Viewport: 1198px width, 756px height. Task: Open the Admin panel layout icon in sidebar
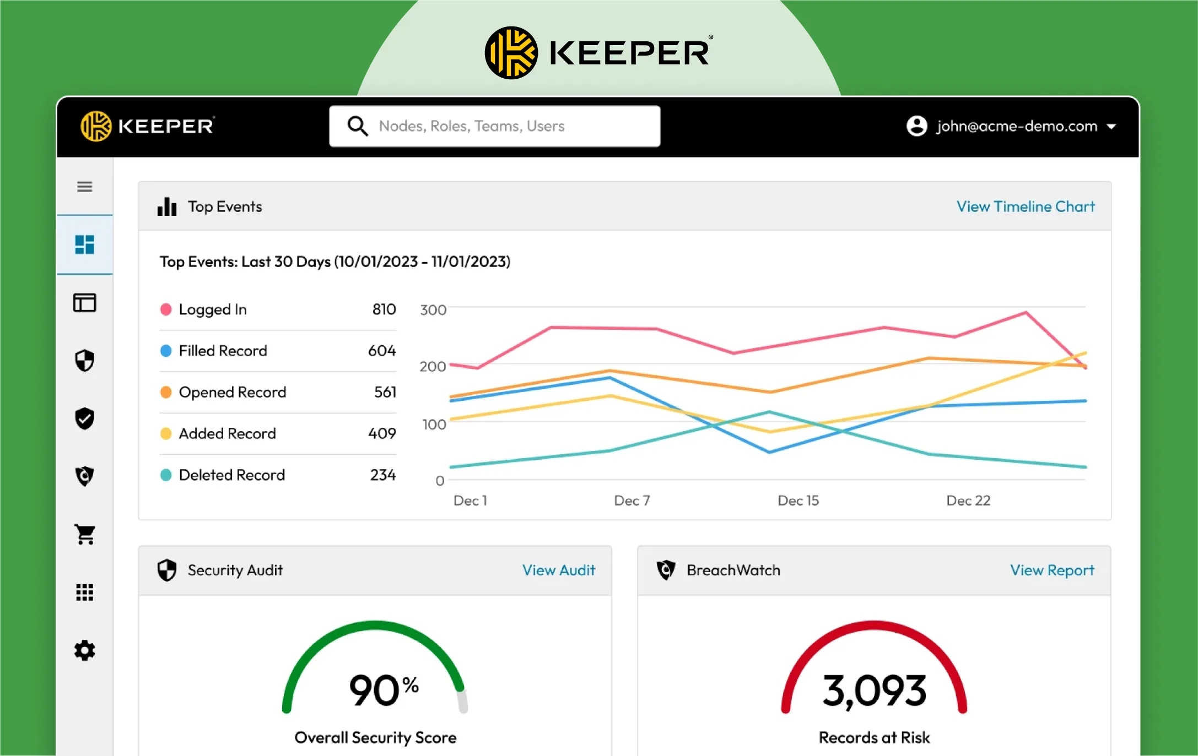click(x=84, y=302)
